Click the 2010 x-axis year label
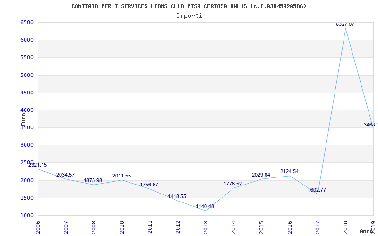 tap(122, 227)
